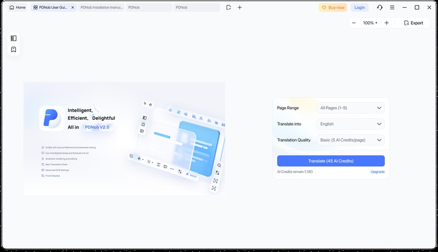Open the Translation Quality dropdown
This screenshot has height=252, width=438.
click(x=350, y=140)
